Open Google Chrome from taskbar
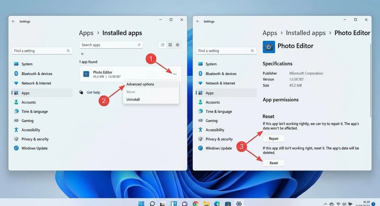Image resolution: width=380 pixels, height=206 pixels. (195, 203)
